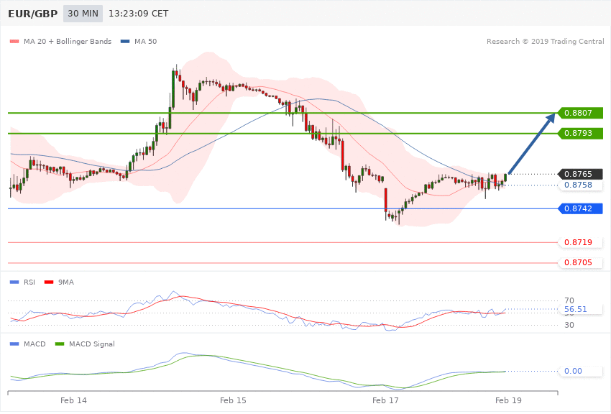Click the EUR/GBP pair title
The image size is (611, 414).
point(33,14)
